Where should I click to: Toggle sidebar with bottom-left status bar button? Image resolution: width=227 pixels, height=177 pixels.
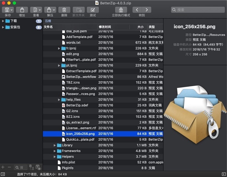point(3,174)
